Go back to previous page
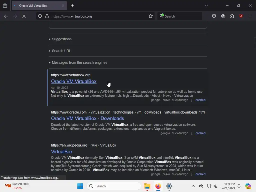The image size is (256, 192). [6, 16]
